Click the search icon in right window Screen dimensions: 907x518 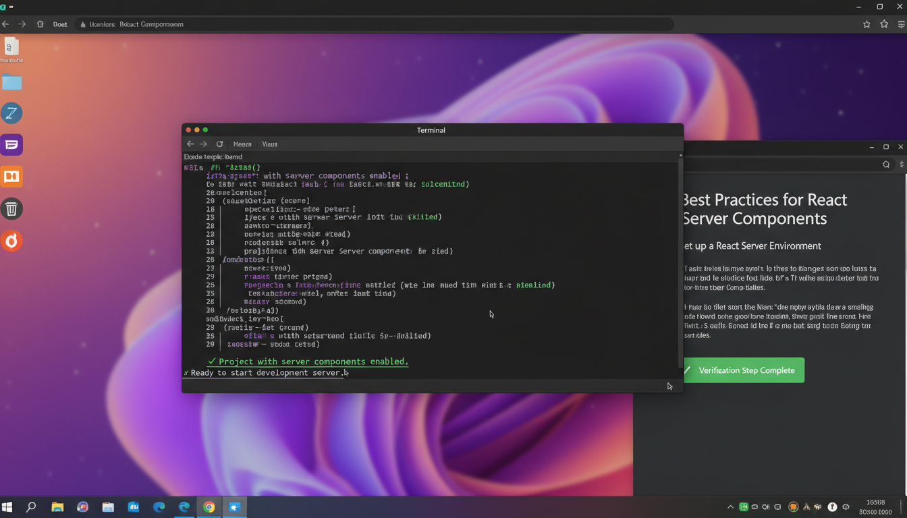[886, 165]
